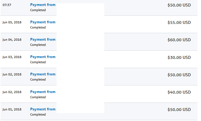
Task: Select the $40.00 USD amount
Action: (x=179, y=92)
